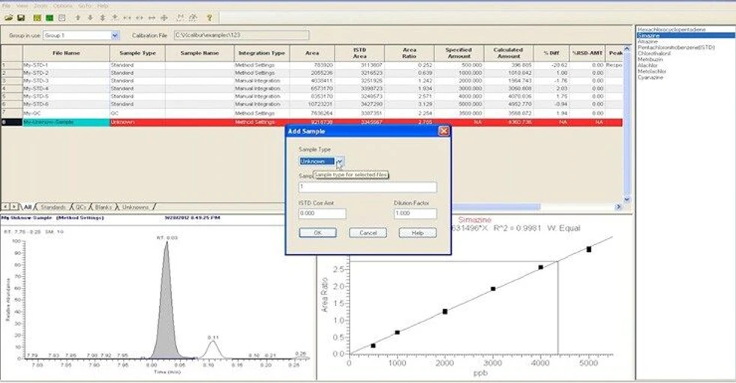Switch to the All tab
The height and width of the screenshot is (383, 736).
pos(28,207)
